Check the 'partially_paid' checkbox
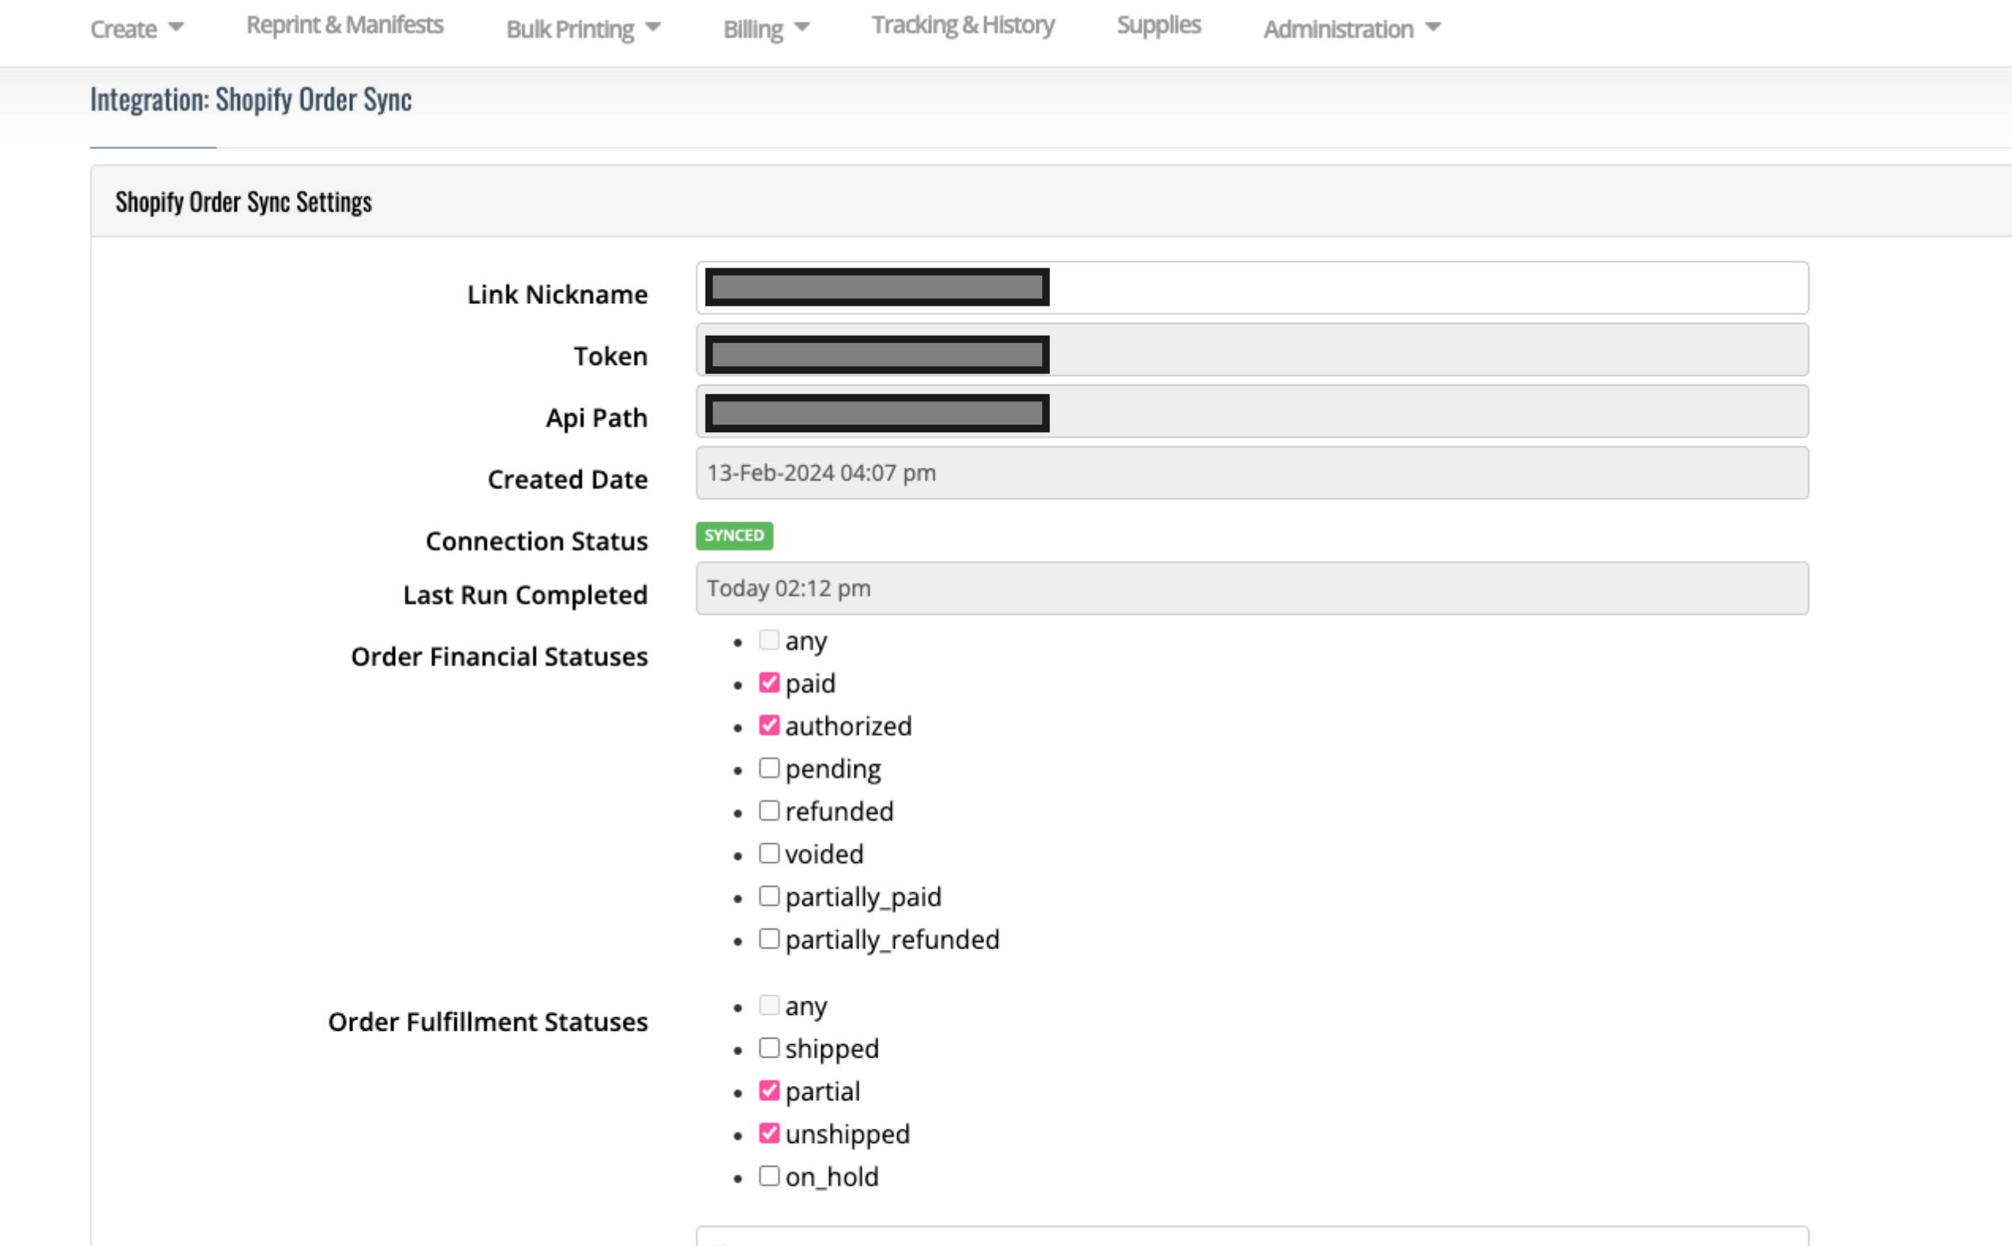The width and height of the screenshot is (2012, 1246). [768, 896]
